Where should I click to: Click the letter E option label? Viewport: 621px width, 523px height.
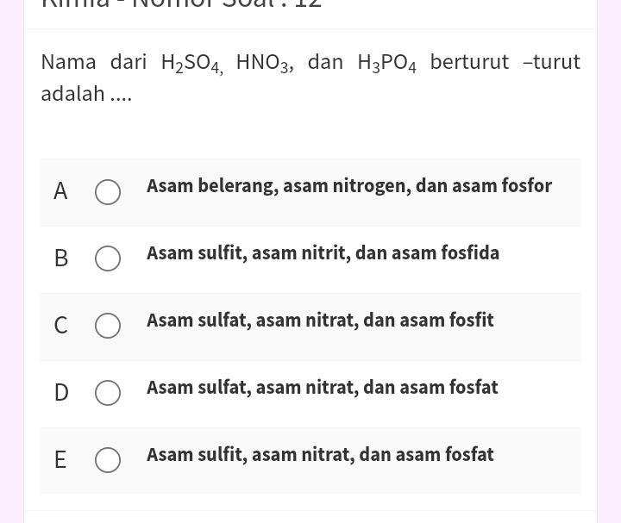60,460
